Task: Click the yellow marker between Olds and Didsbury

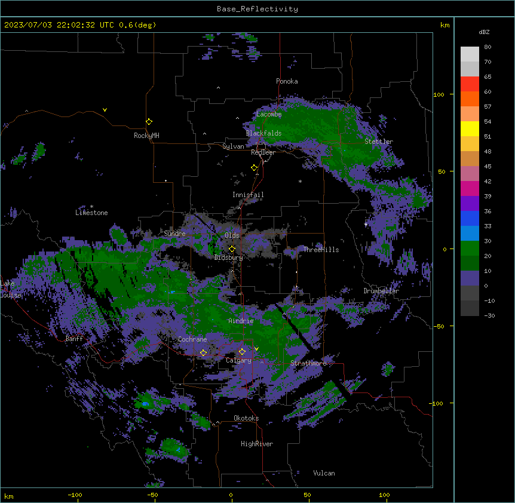Action: tap(232, 249)
